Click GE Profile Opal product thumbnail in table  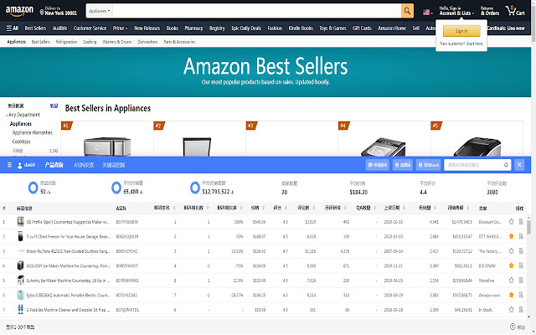click(x=20, y=221)
